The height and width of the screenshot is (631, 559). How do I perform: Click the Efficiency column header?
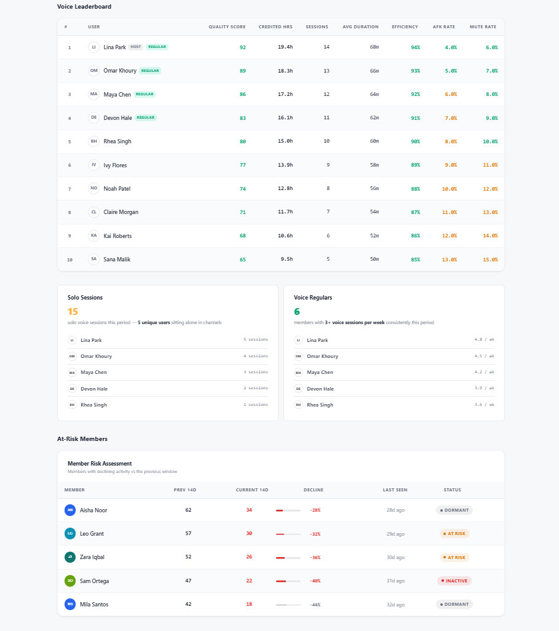point(405,27)
